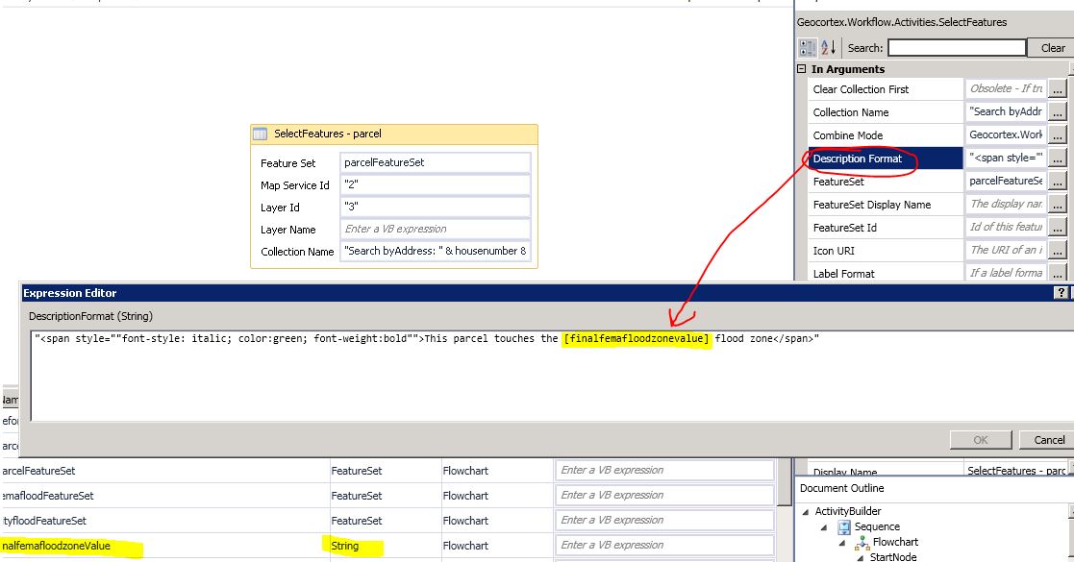Select the Icon URI property

(885, 251)
